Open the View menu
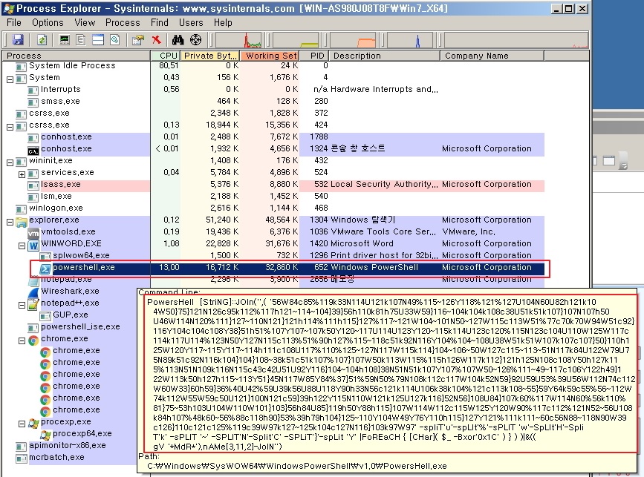 pos(85,22)
